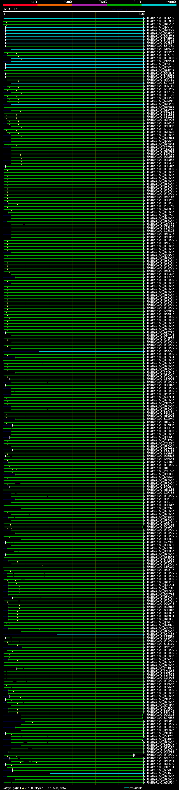Pick the UniRef100_B8LPV7 row label

[161, 98]
